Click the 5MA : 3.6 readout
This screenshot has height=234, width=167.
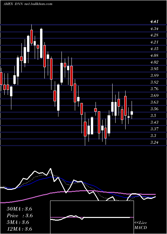coord(18,222)
